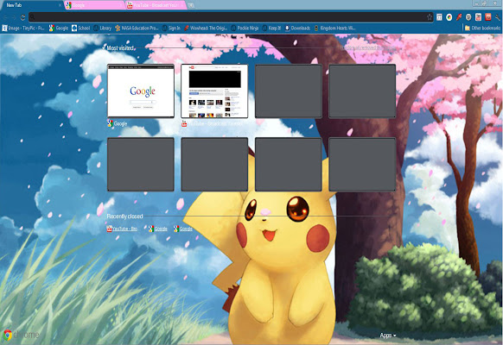This screenshot has width=503, height=345.
Task: Open the Keep It bookmark
Action: [x=271, y=28]
